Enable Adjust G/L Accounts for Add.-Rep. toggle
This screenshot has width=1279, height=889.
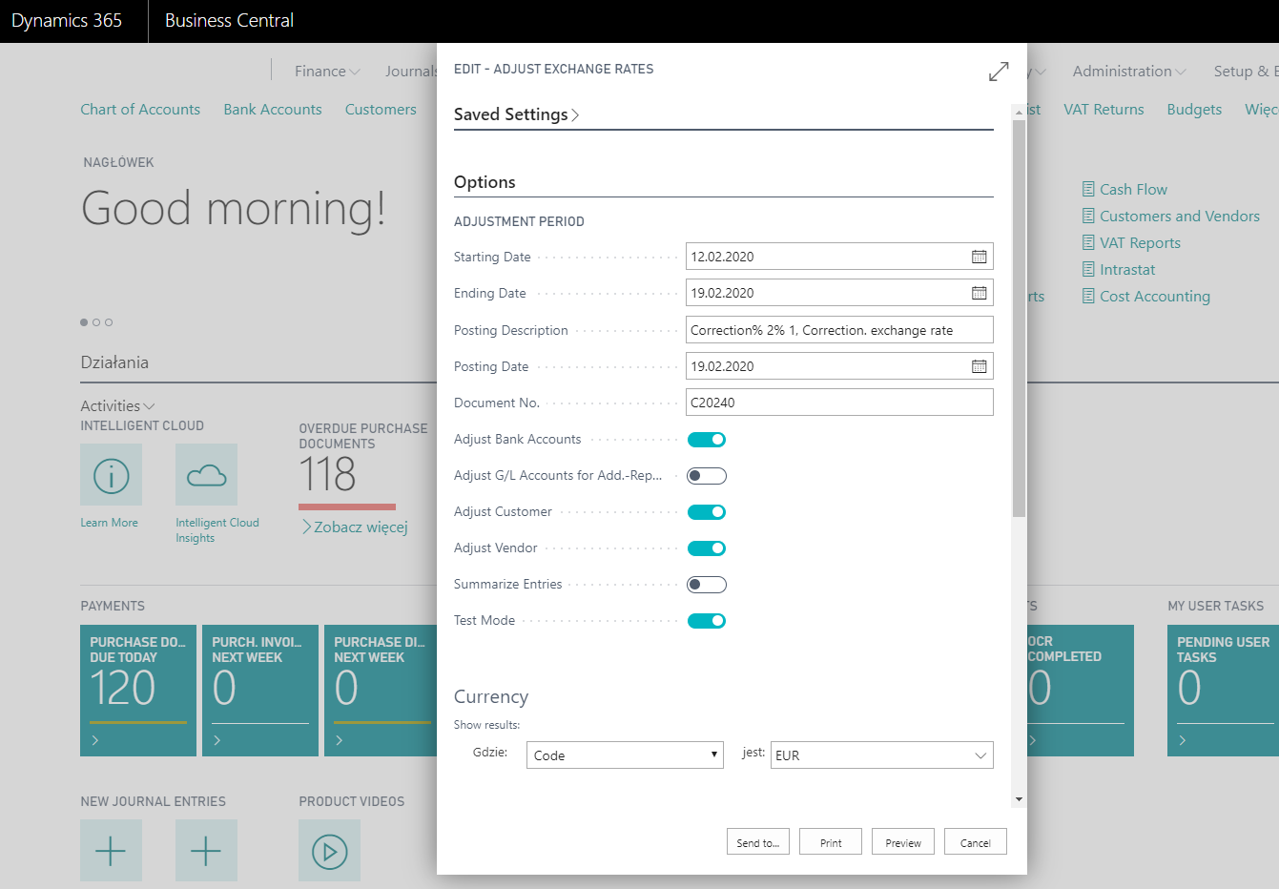tap(707, 476)
